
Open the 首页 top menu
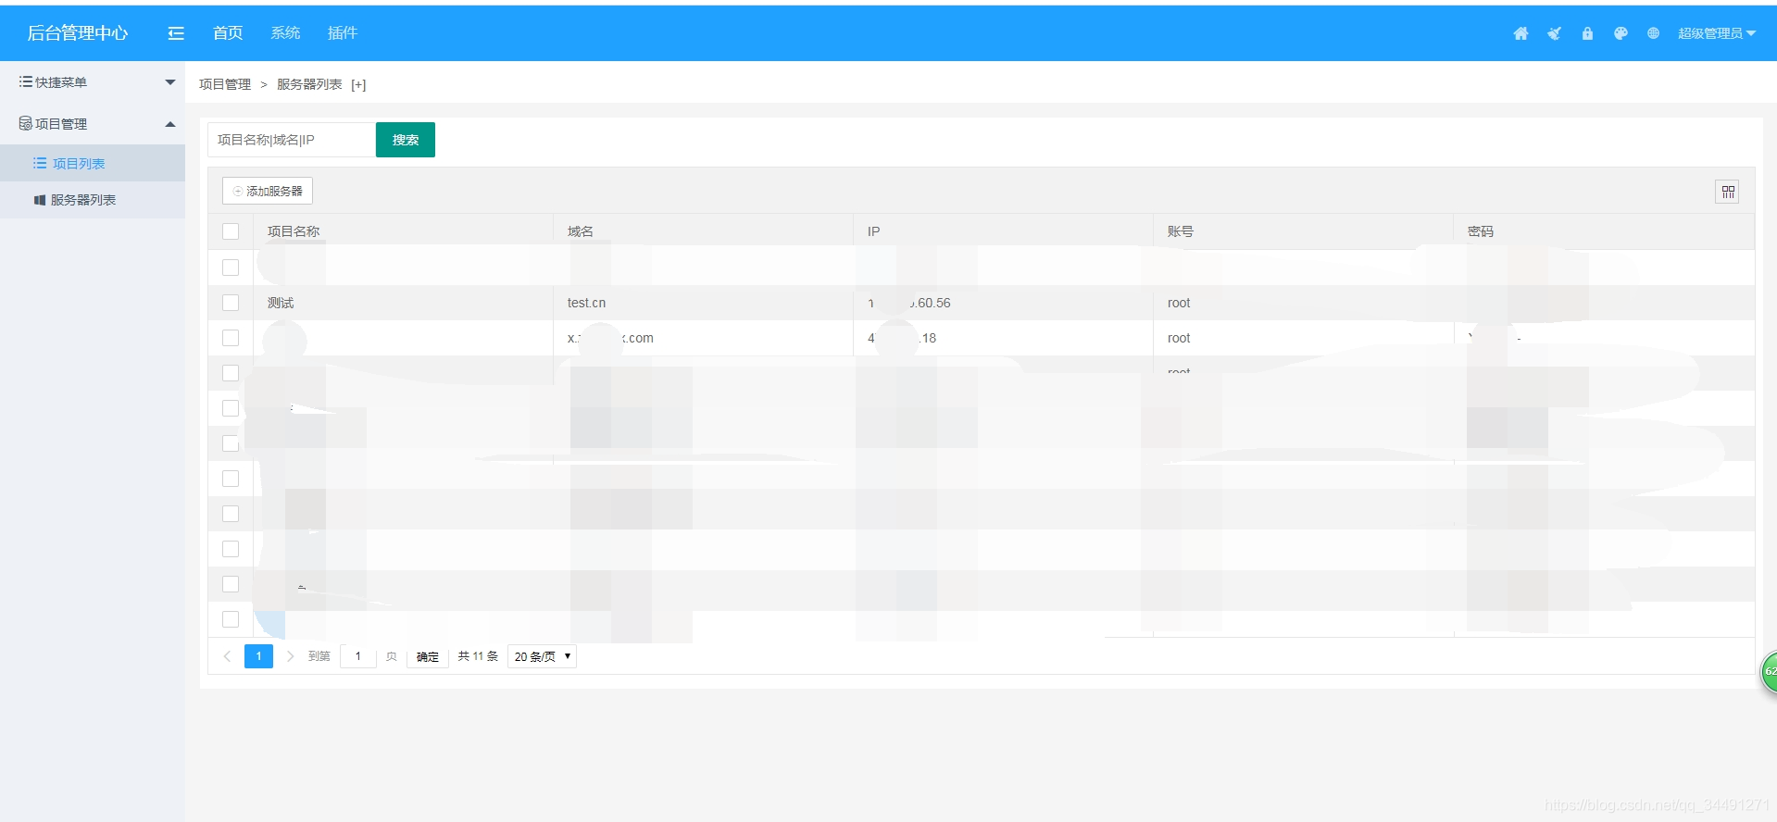(x=228, y=33)
